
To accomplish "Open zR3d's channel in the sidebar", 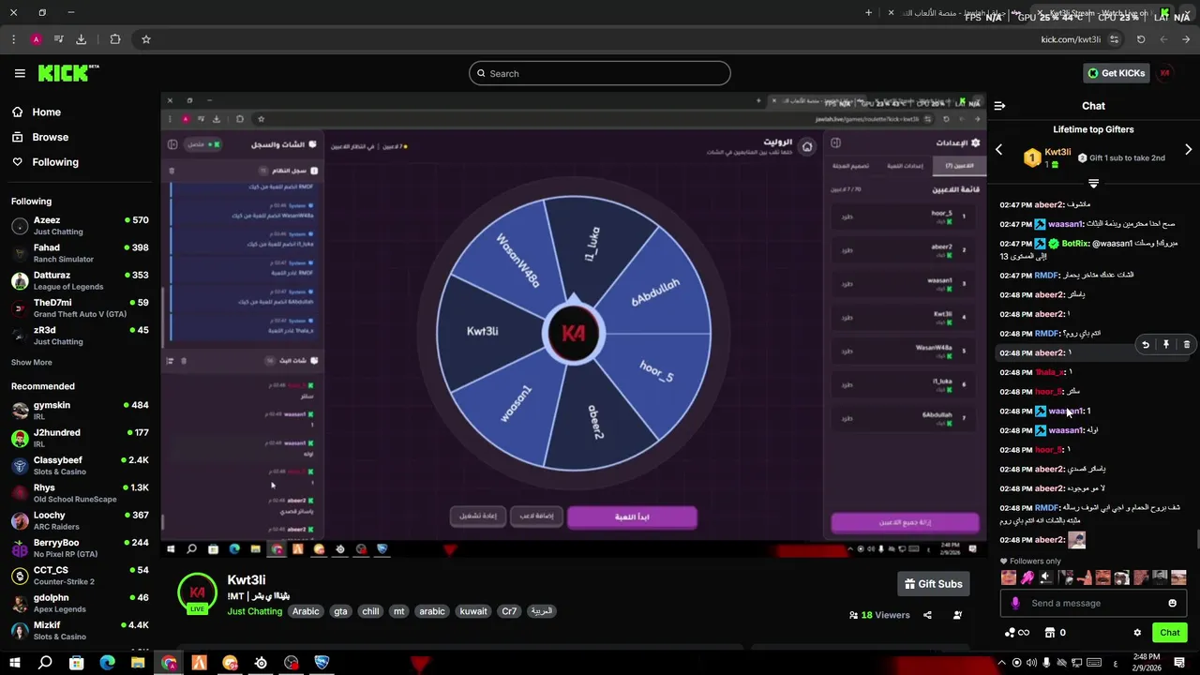I will click(80, 336).
